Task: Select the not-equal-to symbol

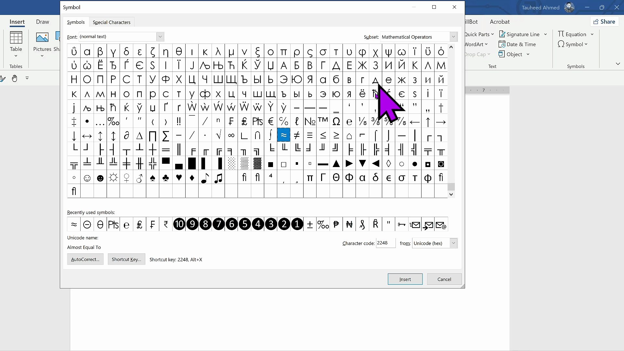Action: [296, 135]
